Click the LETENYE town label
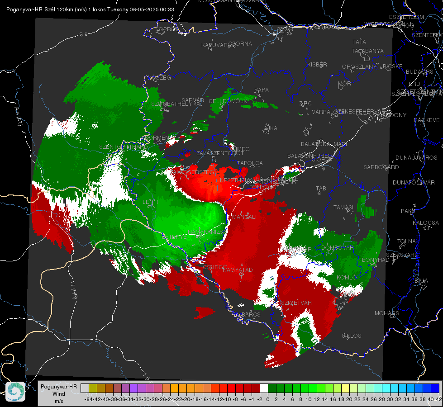This screenshot has width=443, height=407. 175,237
